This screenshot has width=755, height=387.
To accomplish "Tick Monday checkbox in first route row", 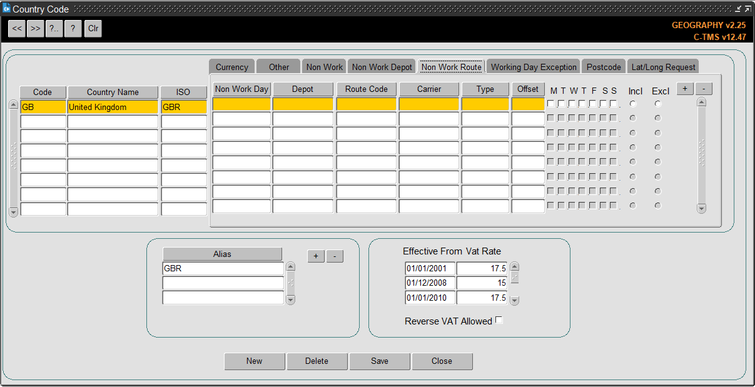I will tap(551, 104).
